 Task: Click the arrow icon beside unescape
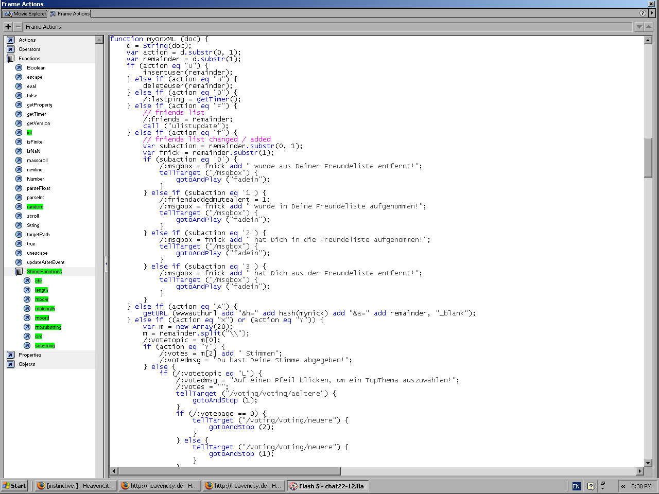tap(19, 253)
